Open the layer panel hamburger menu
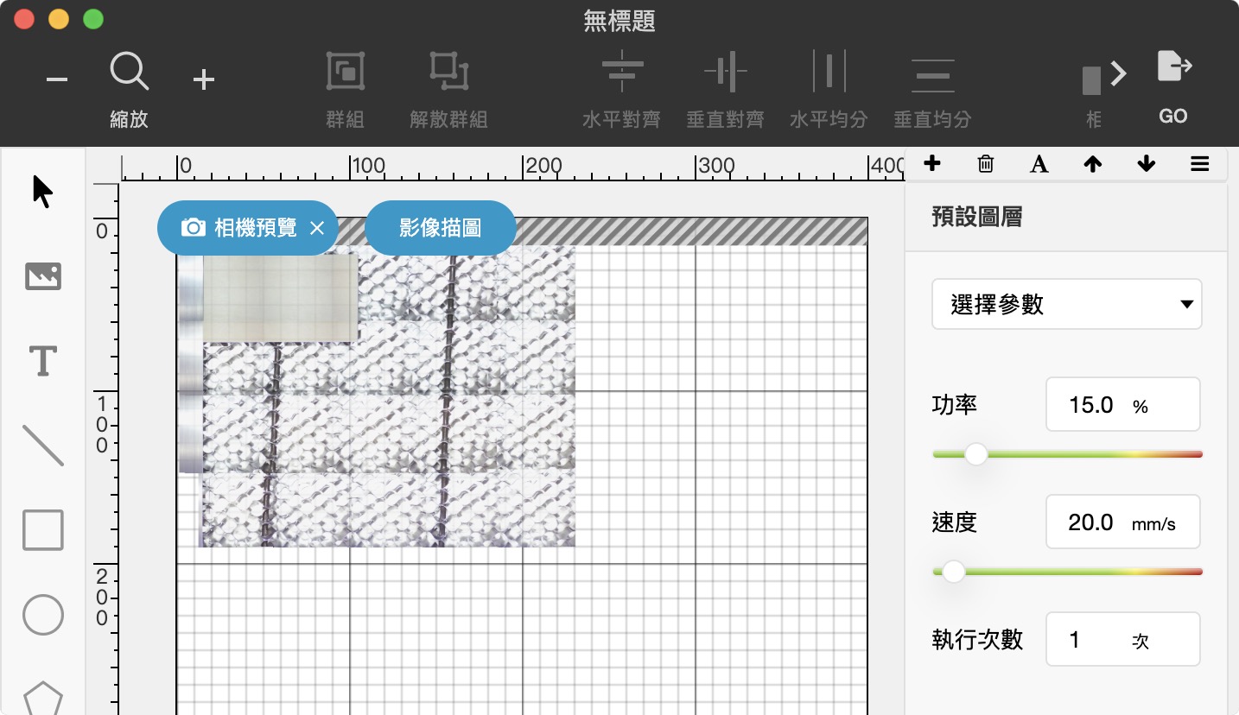The width and height of the screenshot is (1239, 715). point(1199,164)
